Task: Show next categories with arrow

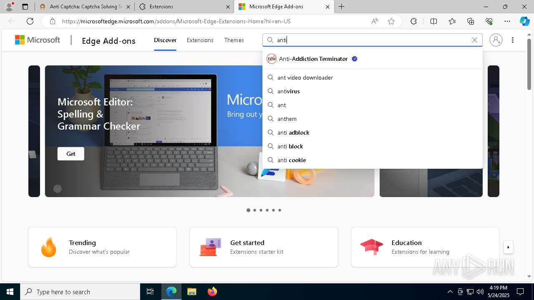Action: [508, 247]
